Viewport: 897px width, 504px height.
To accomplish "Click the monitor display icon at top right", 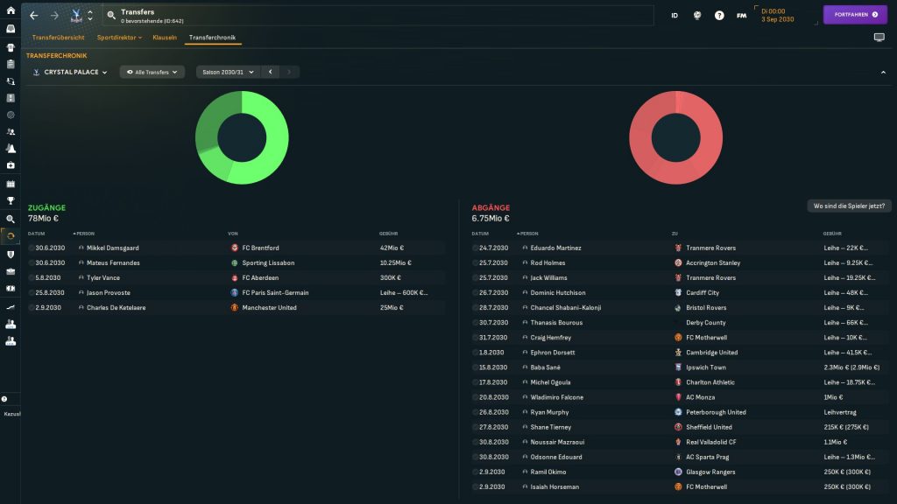I will (879, 38).
